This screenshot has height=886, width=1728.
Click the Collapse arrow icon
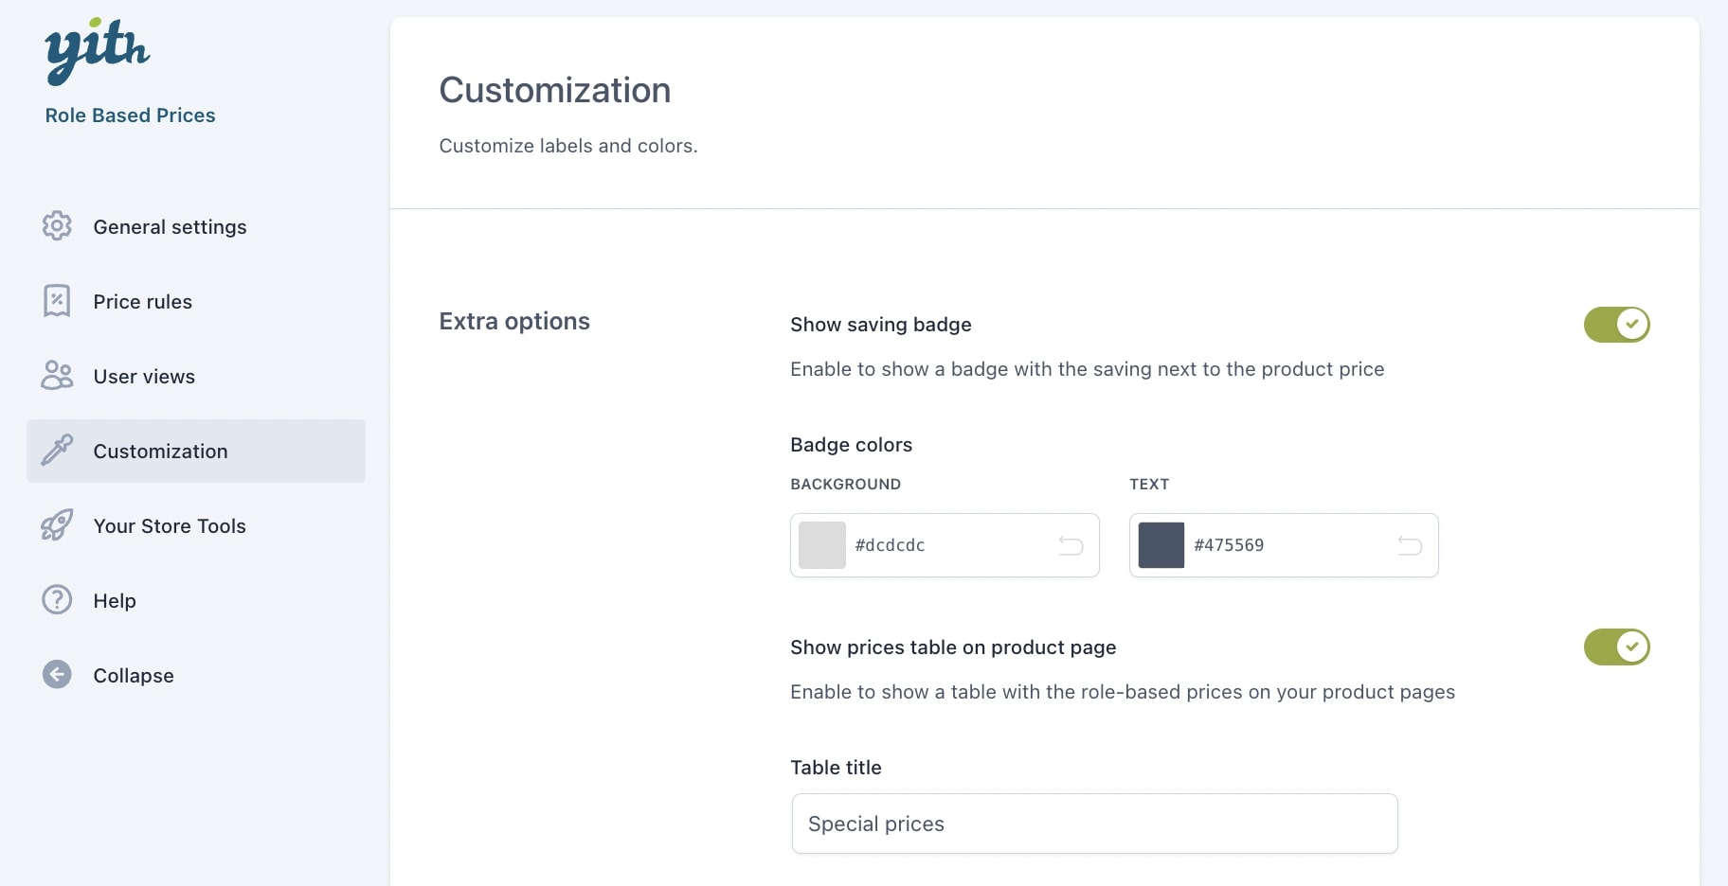[57, 675]
